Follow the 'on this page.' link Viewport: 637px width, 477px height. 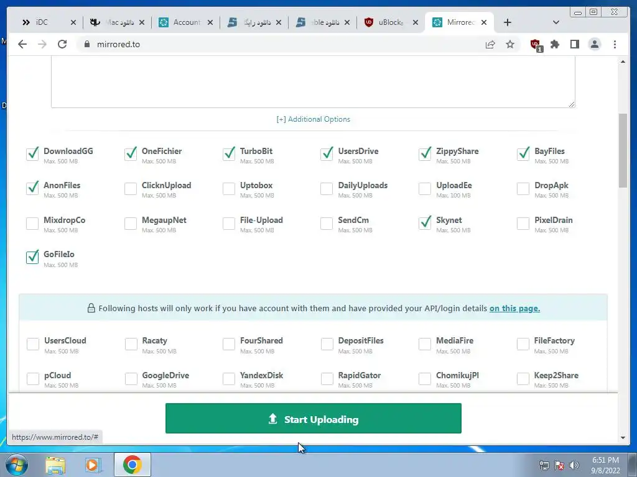(514, 308)
